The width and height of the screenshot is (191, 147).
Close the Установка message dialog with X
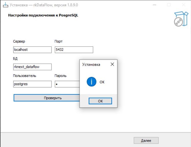point(112,64)
